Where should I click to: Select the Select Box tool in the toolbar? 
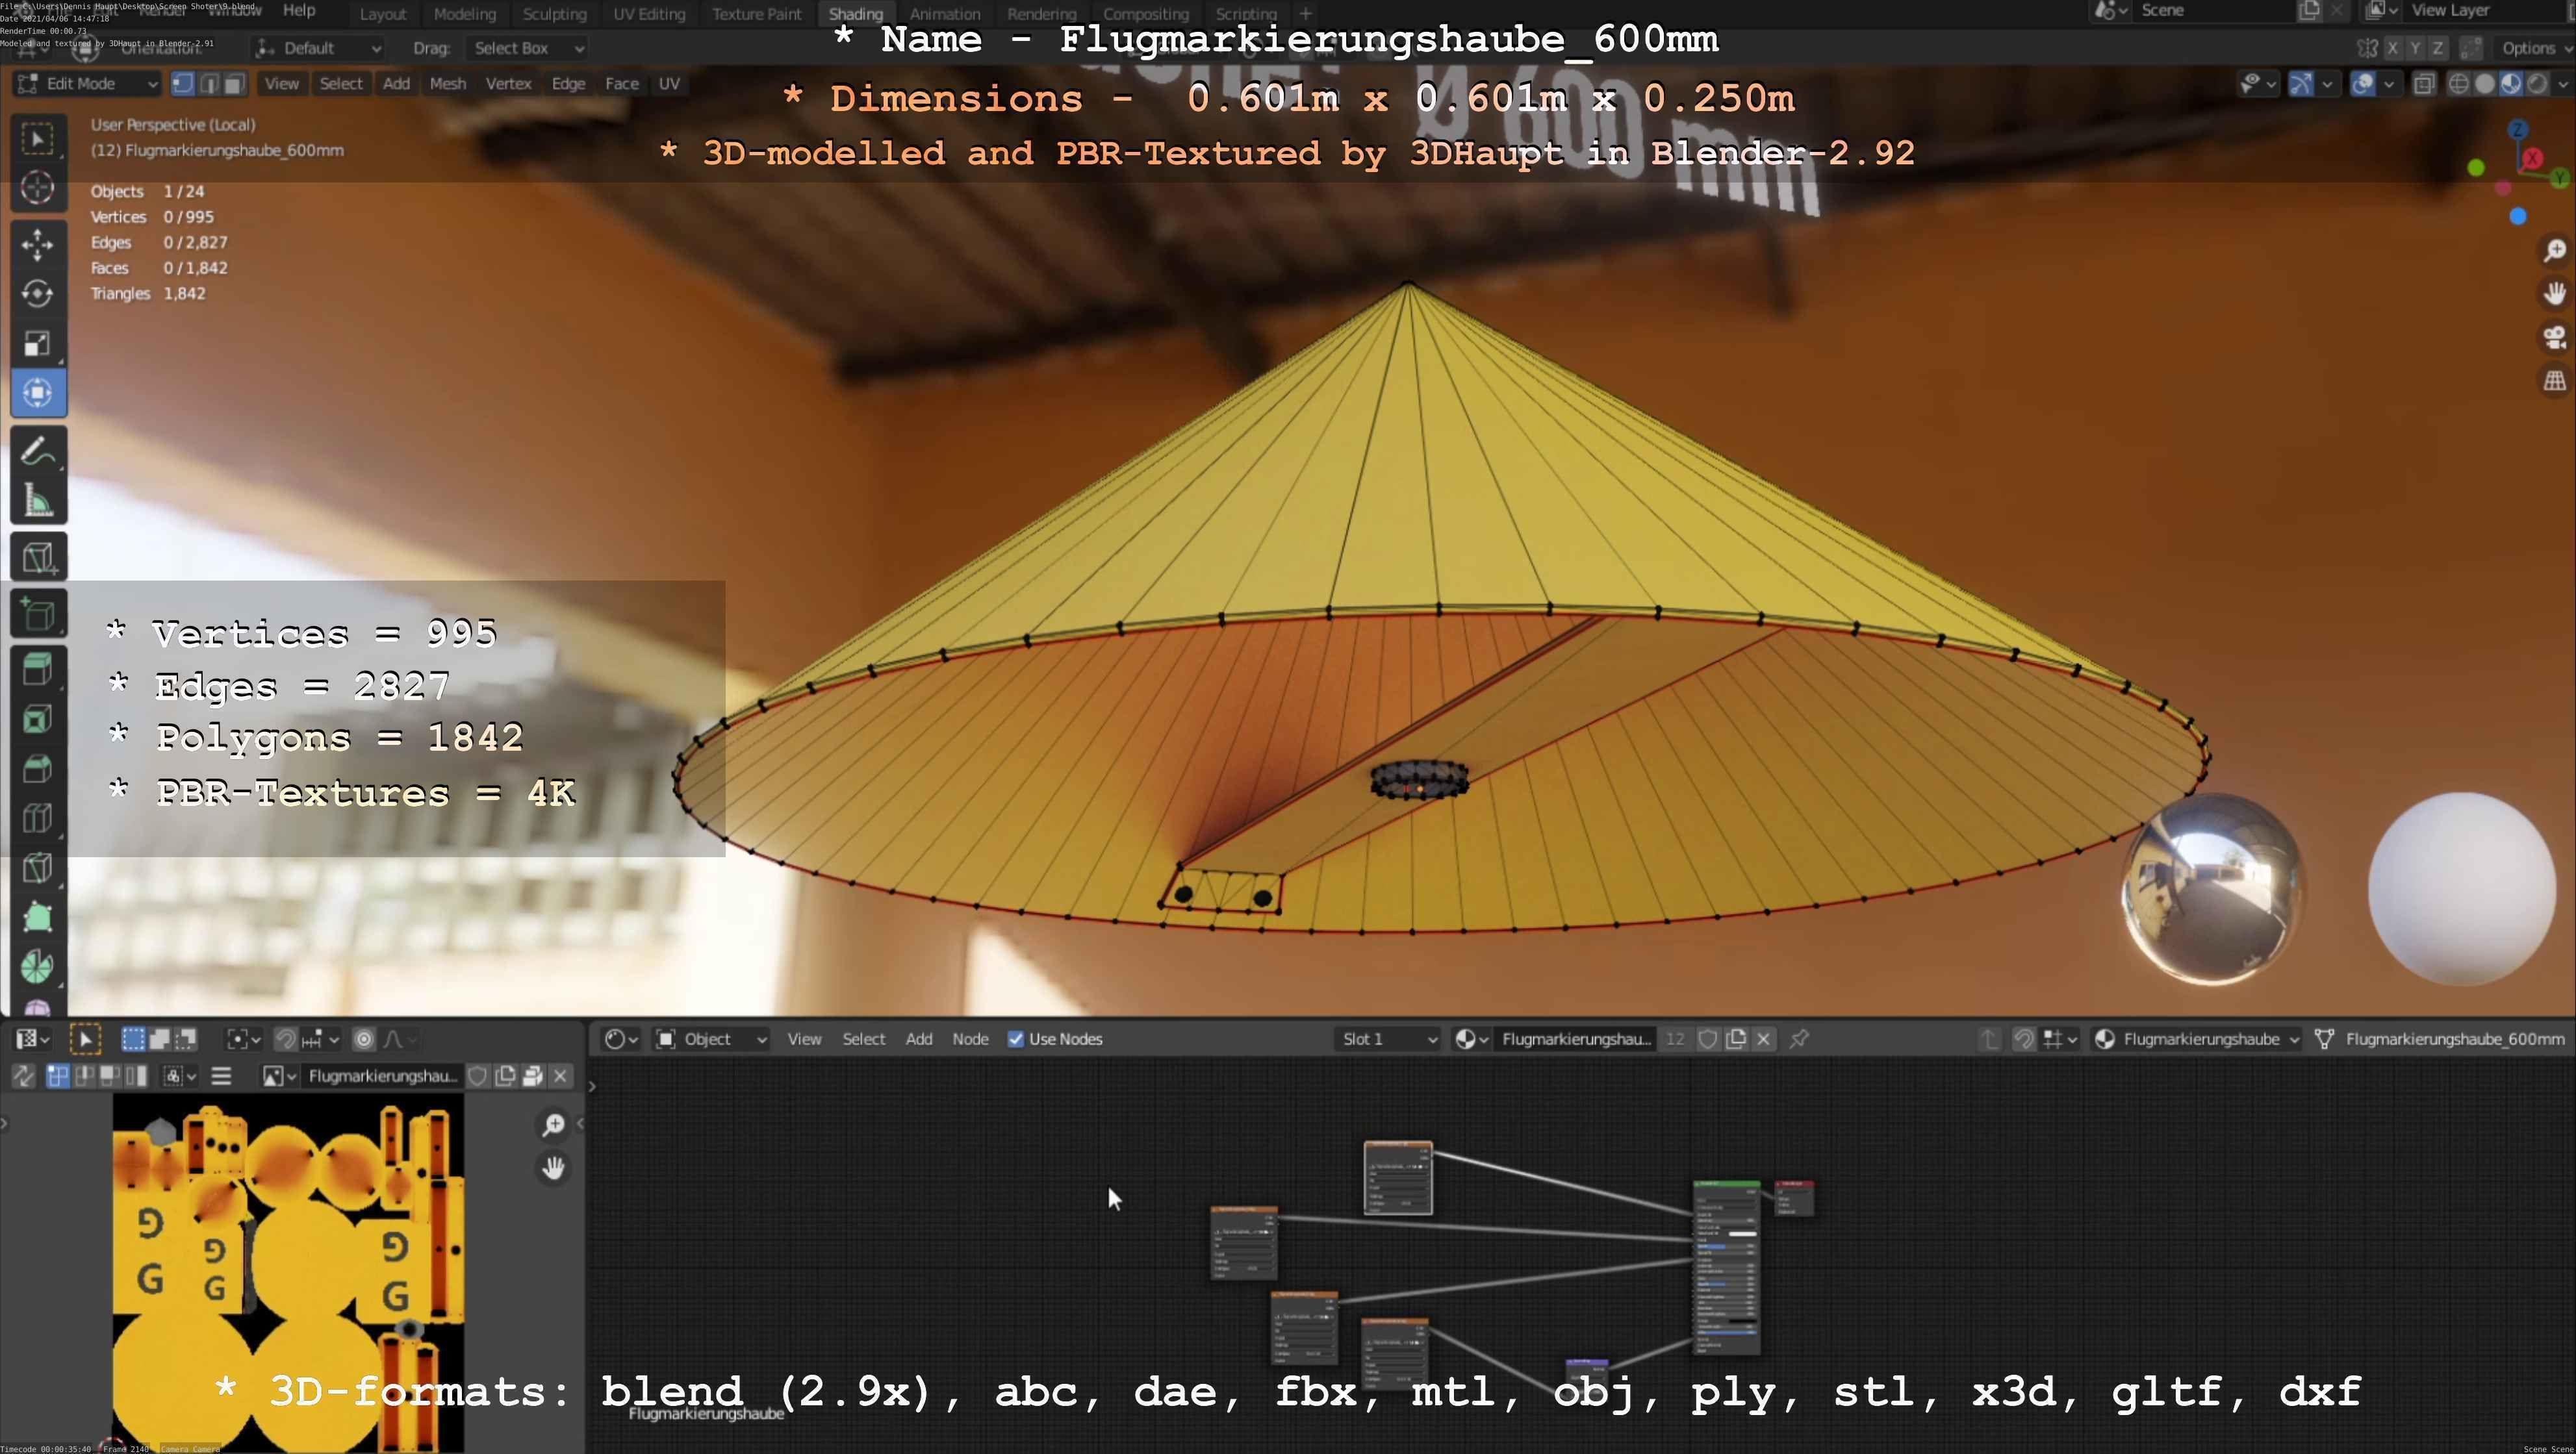[38, 139]
